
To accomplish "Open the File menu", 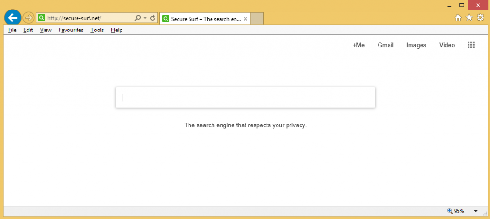I will (x=12, y=30).
